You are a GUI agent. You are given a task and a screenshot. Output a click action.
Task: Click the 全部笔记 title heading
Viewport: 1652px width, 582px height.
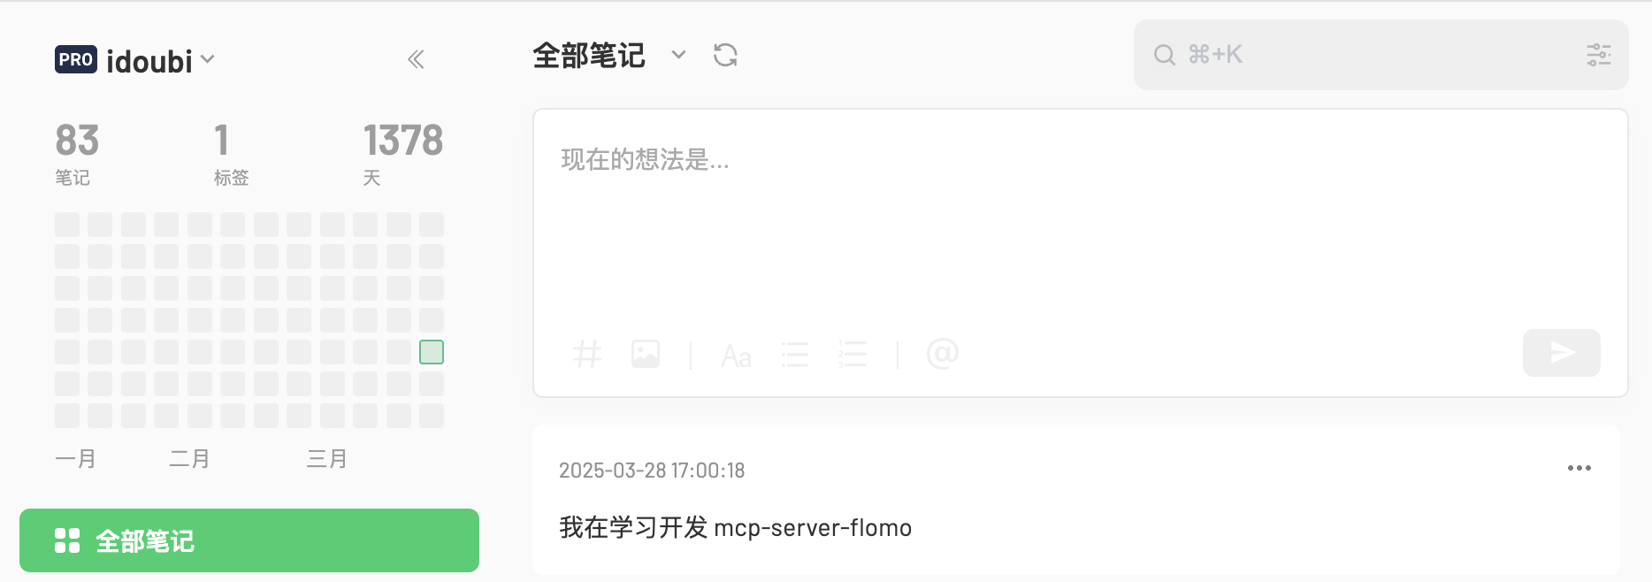(x=589, y=56)
